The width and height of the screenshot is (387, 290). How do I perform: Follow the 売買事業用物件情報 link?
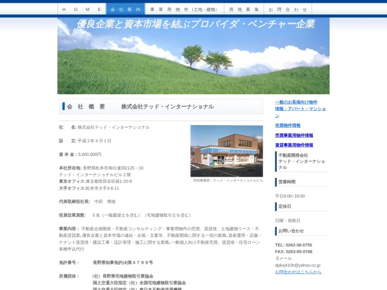point(294,135)
